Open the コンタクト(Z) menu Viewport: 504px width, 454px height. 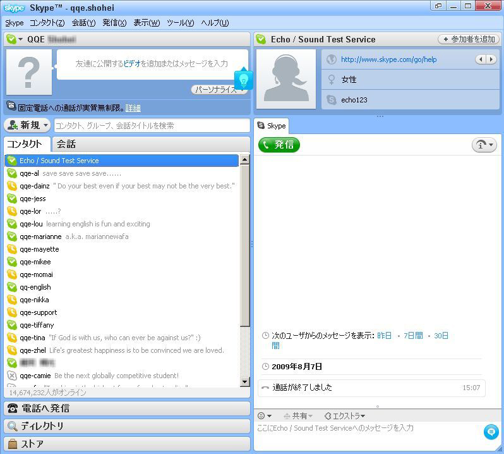pyautogui.click(x=47, y=23)
